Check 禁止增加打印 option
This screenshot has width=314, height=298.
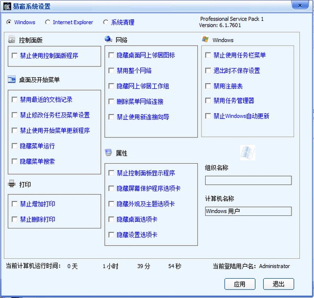click(15, 204)
